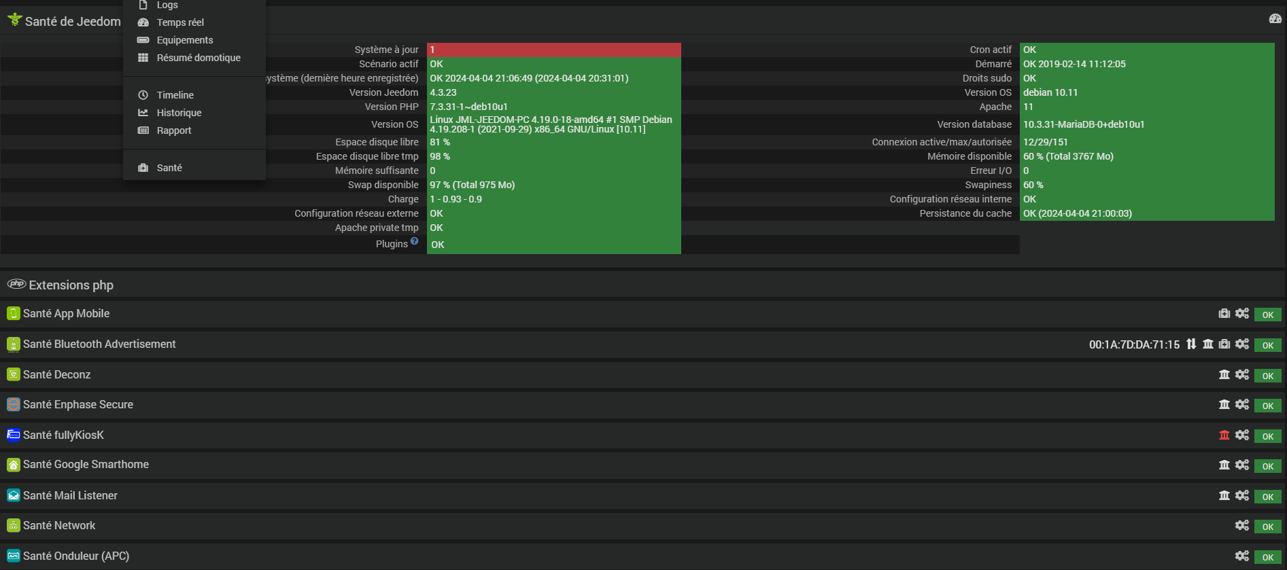Click the OK status for Santé Network
Image resolution: width=1287 pixels, height=570 pixels.
[1268, 527]
